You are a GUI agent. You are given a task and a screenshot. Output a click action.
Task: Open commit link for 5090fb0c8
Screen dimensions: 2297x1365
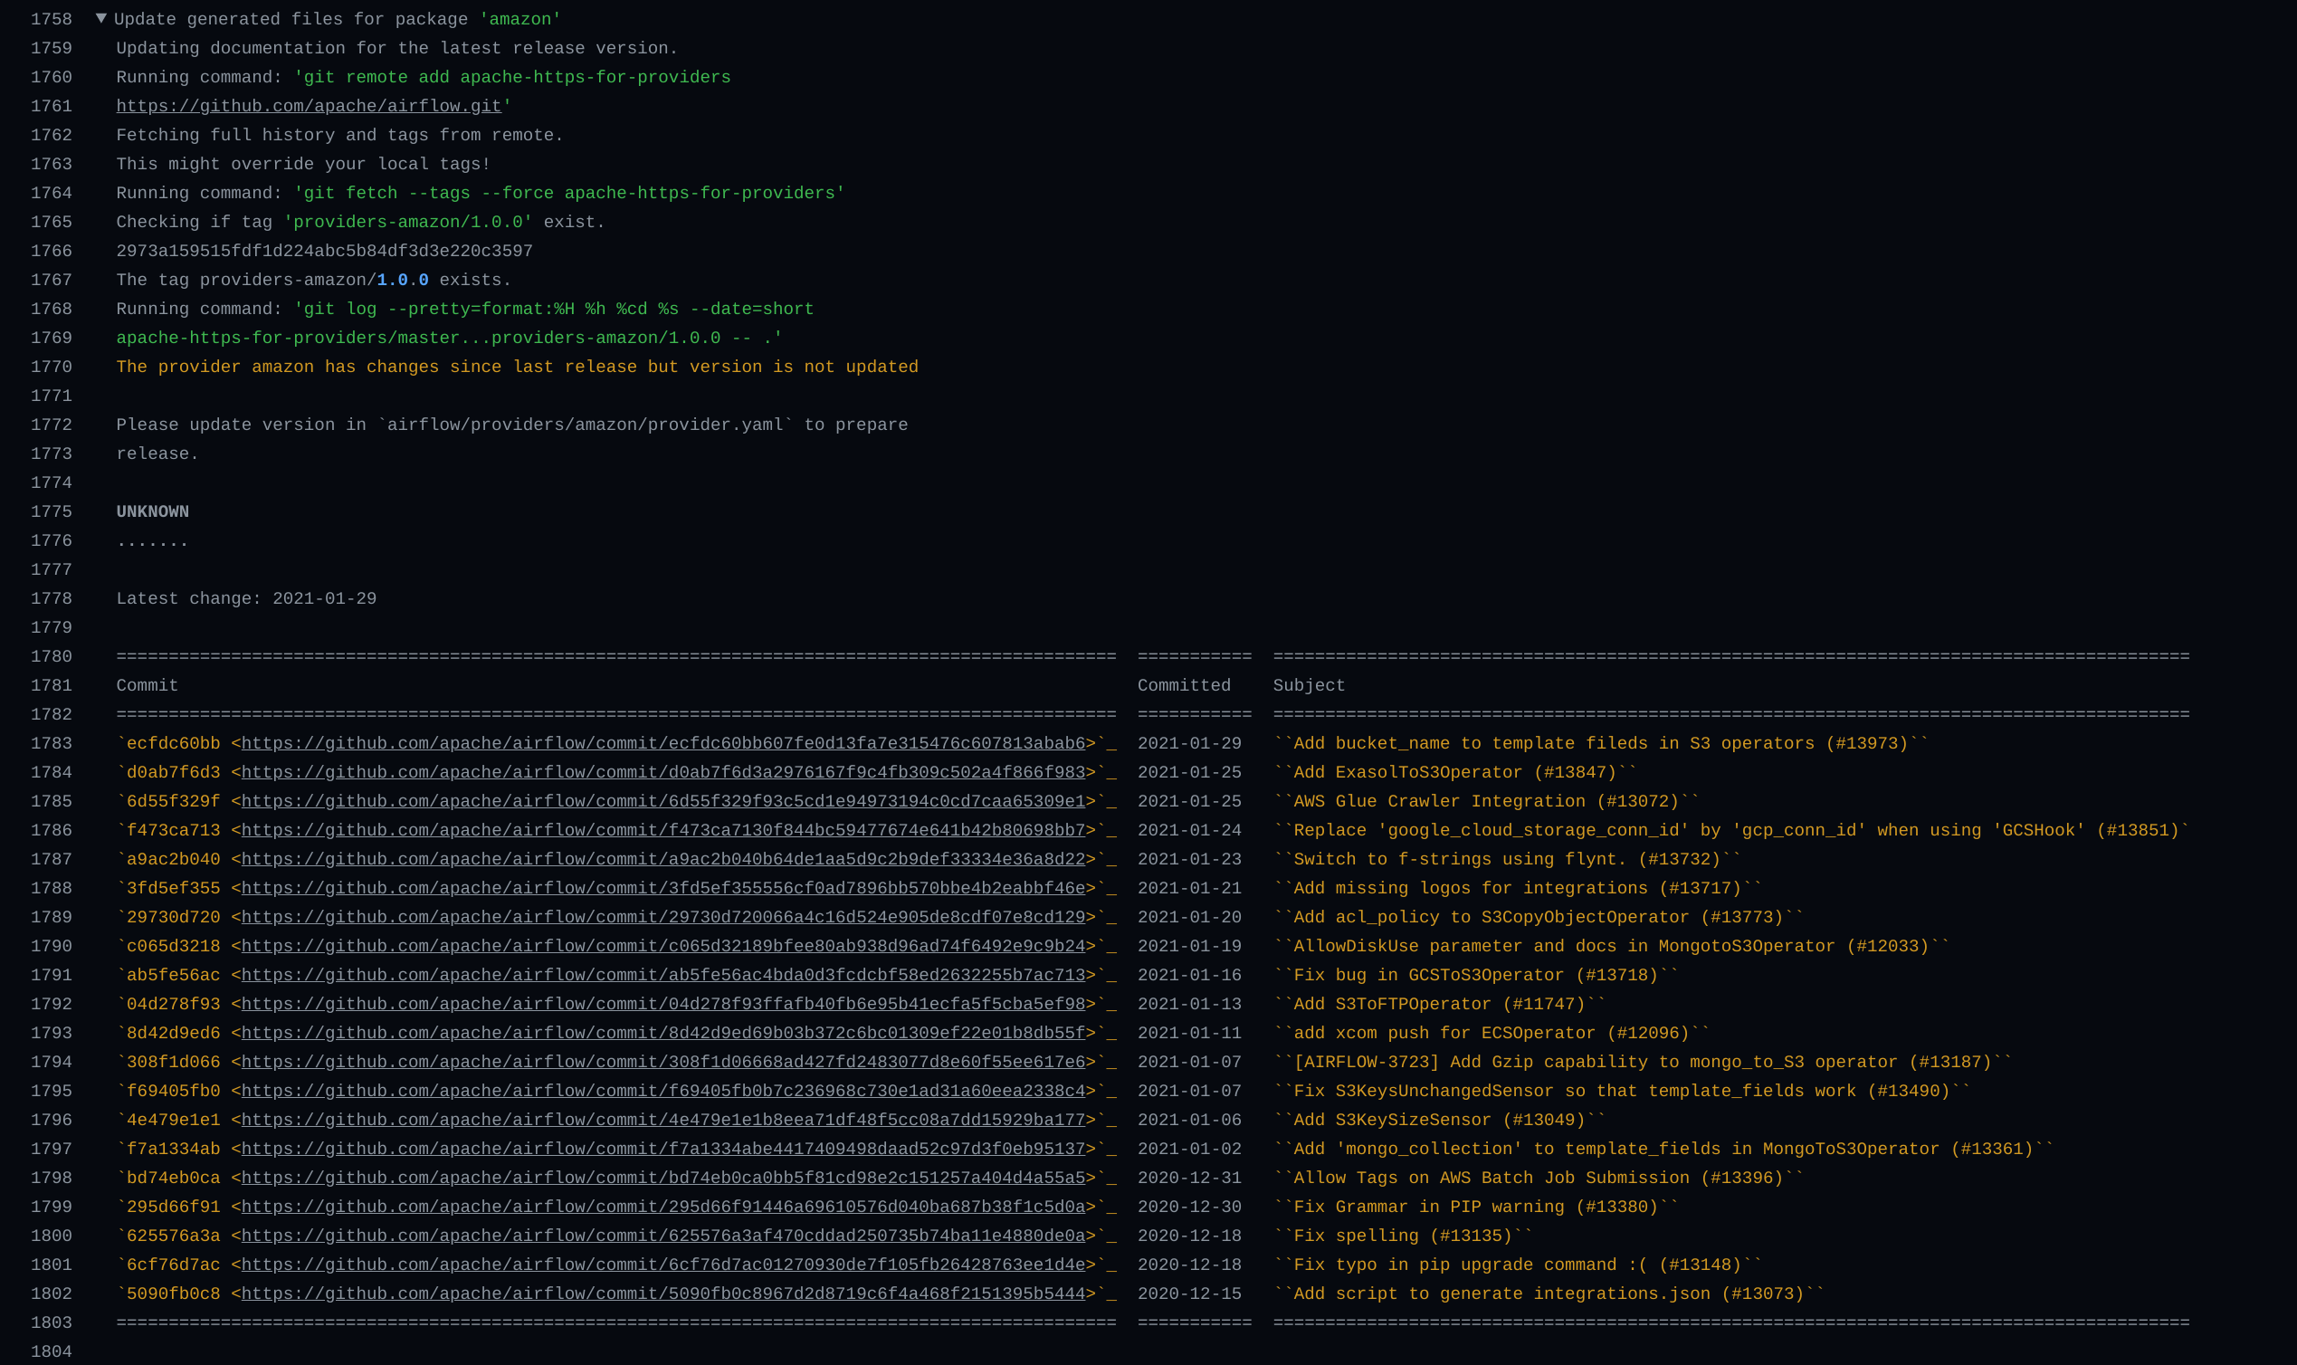click(x=662, y=1294)
